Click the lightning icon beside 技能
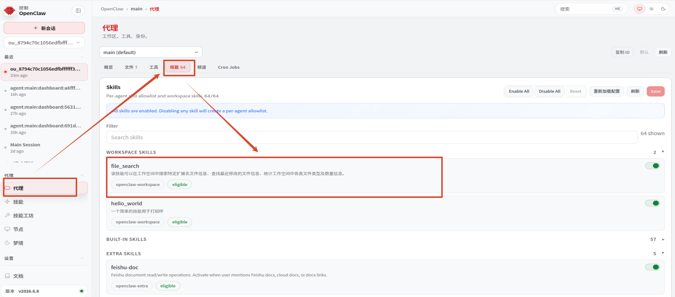The width and height of the screenshot is (675, 297). click(7, 202)
